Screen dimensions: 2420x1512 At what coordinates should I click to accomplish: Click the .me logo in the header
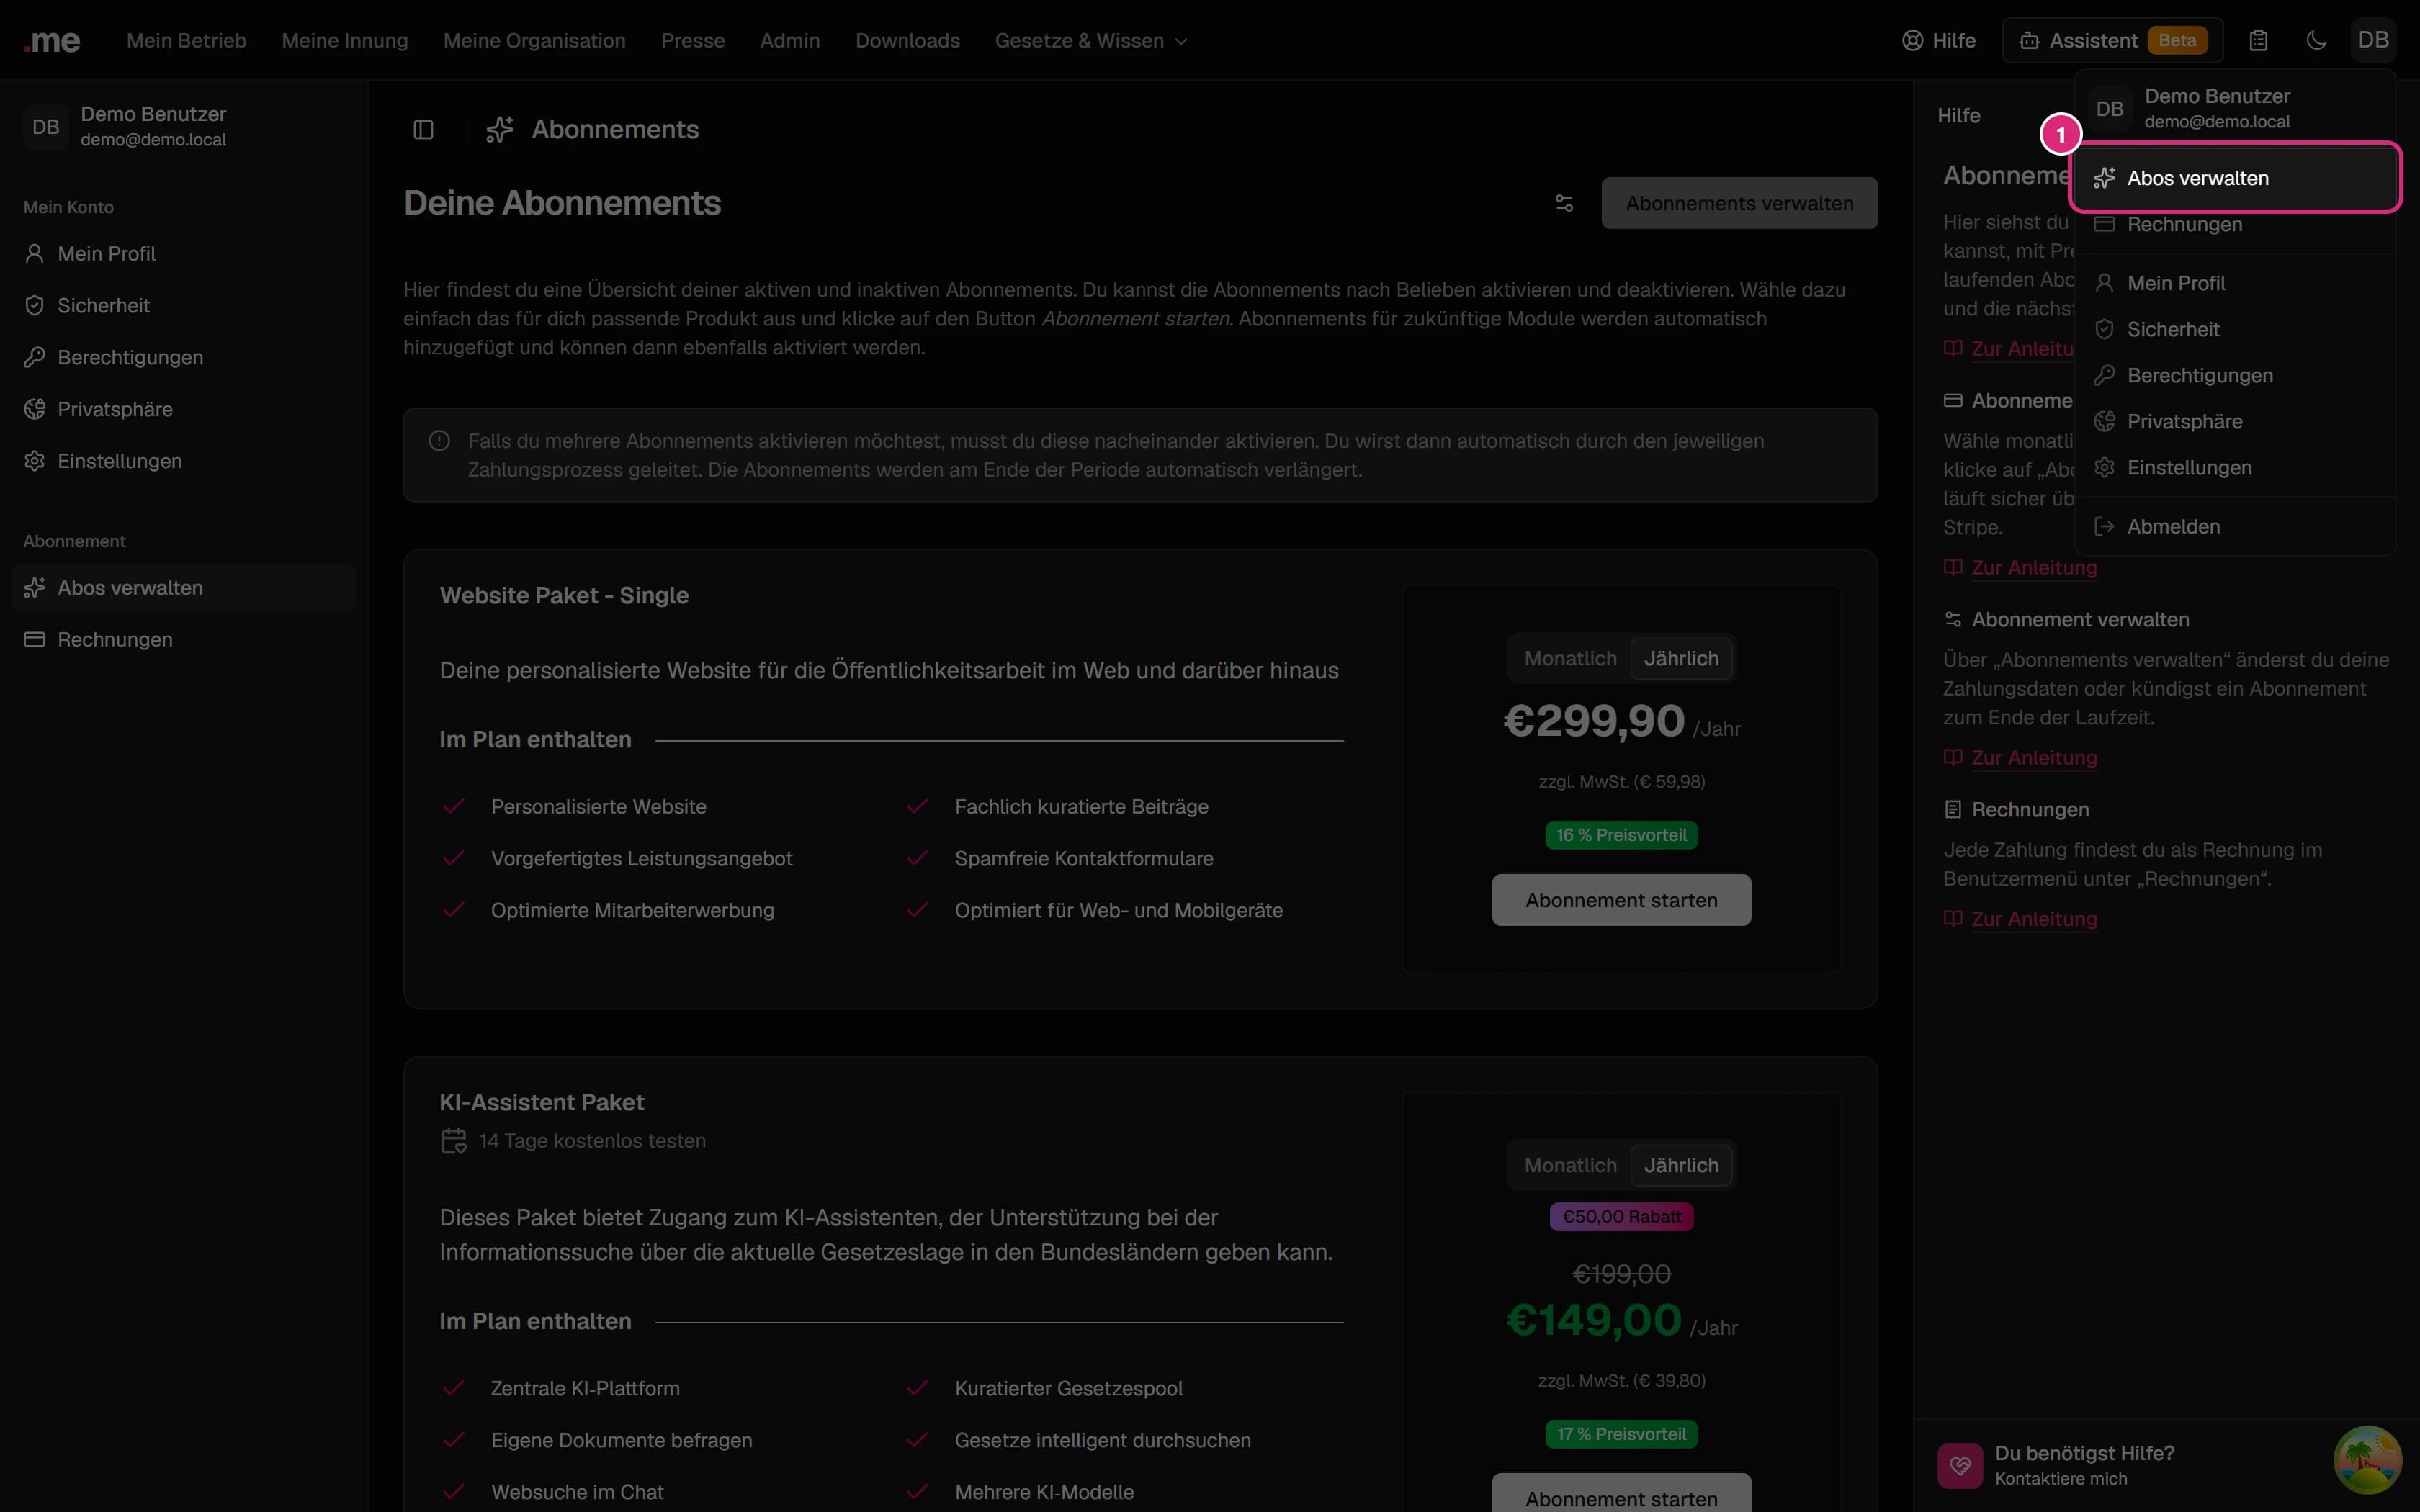coord(52,41)
